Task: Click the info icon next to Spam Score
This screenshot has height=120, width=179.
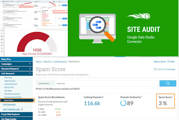Action: tap(173, 96)
